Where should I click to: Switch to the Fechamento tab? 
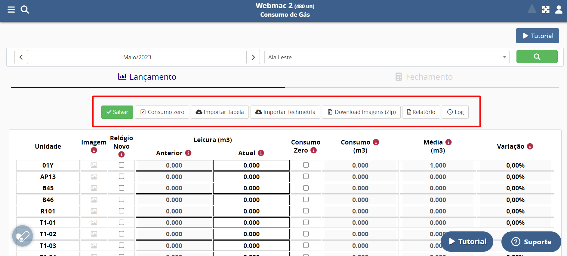424,77
